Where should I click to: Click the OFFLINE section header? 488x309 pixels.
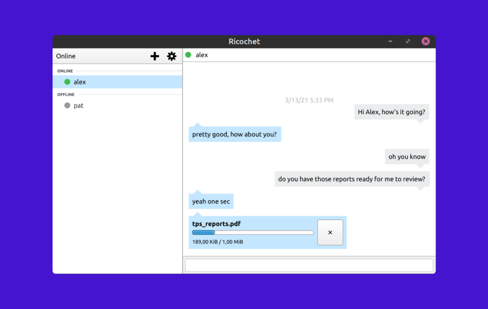coord(66,95)
